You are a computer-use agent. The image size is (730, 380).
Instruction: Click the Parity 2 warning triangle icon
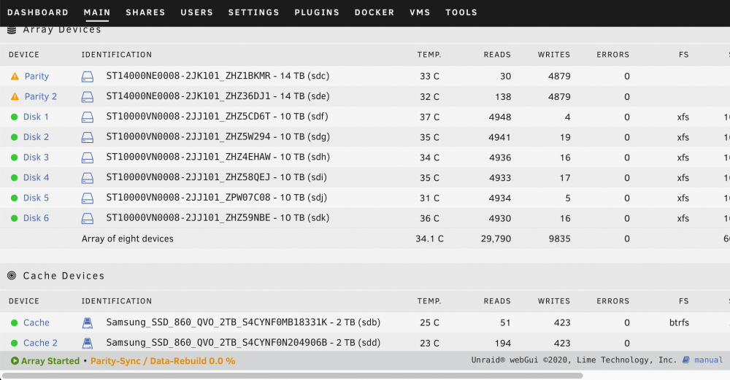(15, 97)
